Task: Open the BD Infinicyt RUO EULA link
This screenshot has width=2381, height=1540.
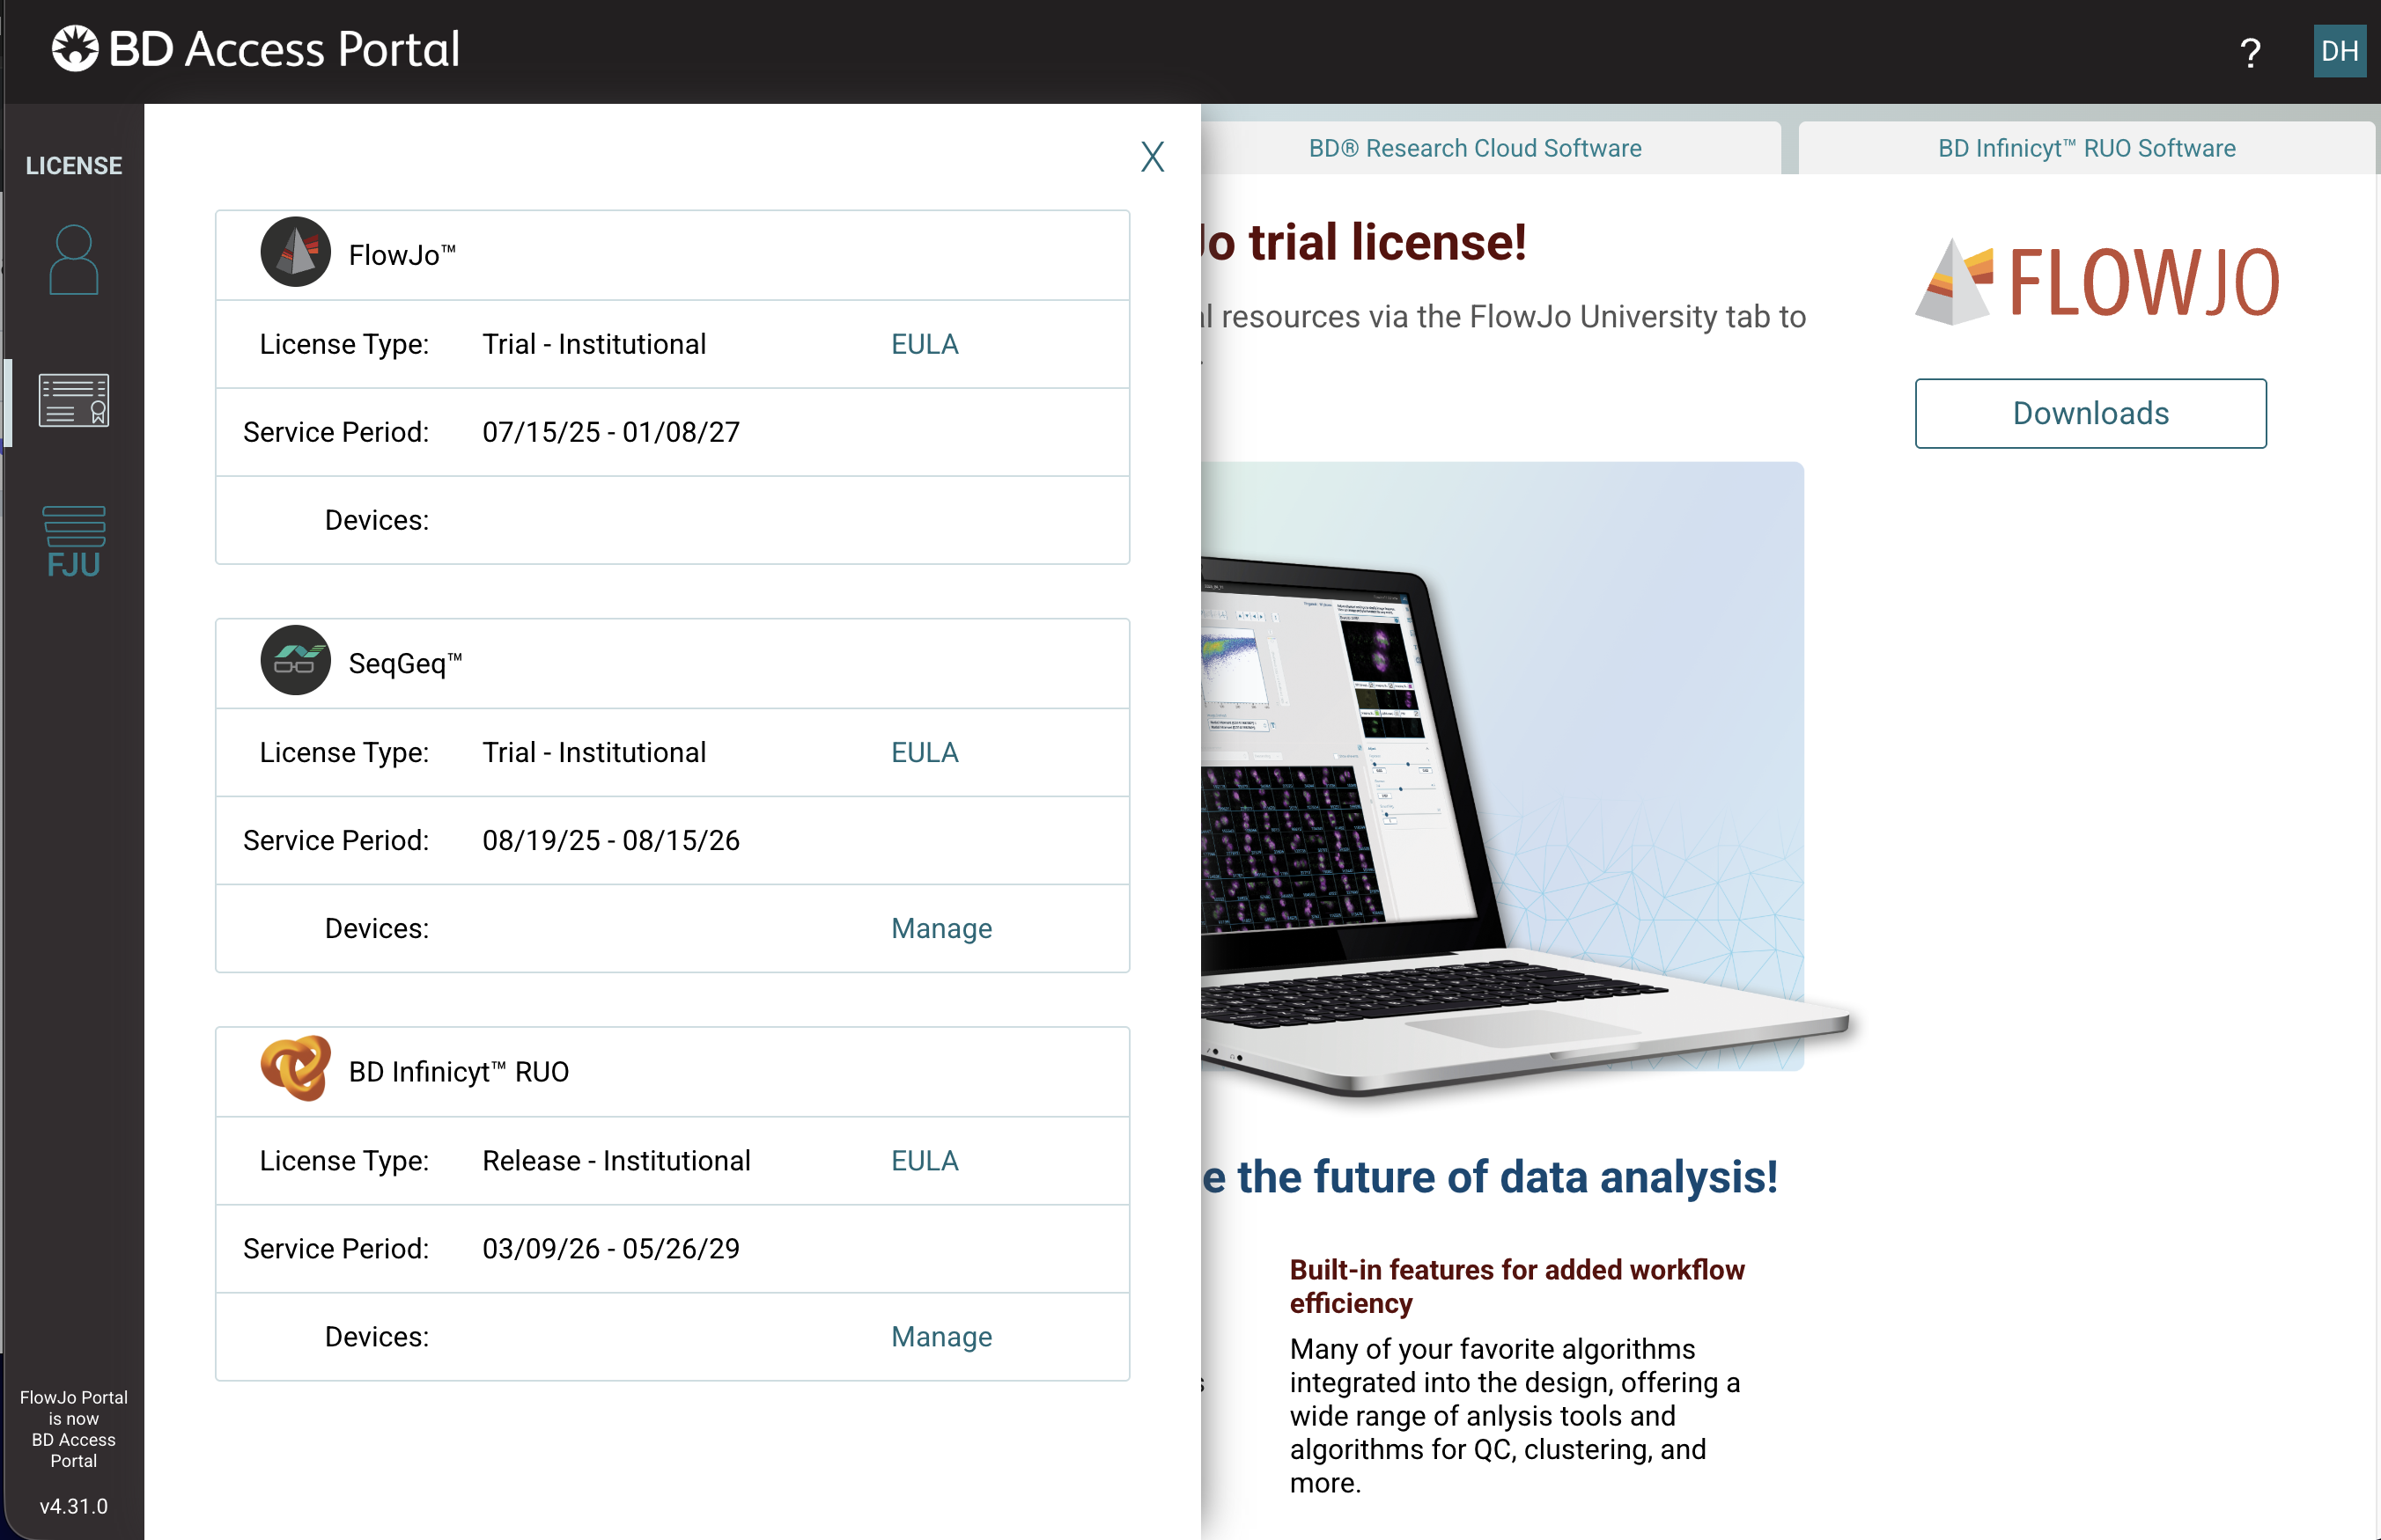Action: [924, 1160]
